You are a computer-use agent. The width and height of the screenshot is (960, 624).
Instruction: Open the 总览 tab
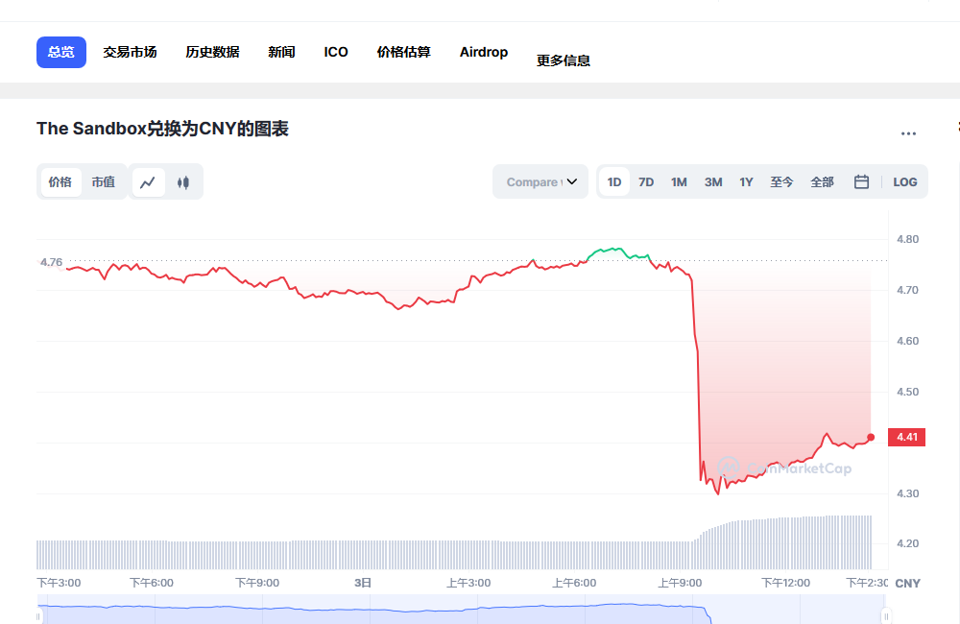(x=61, y=52)
